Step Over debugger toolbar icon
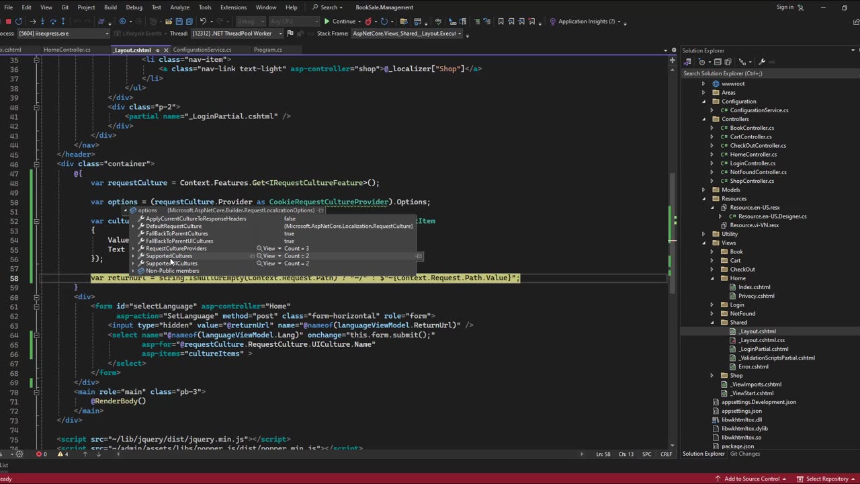 click(x=53, y=22)
